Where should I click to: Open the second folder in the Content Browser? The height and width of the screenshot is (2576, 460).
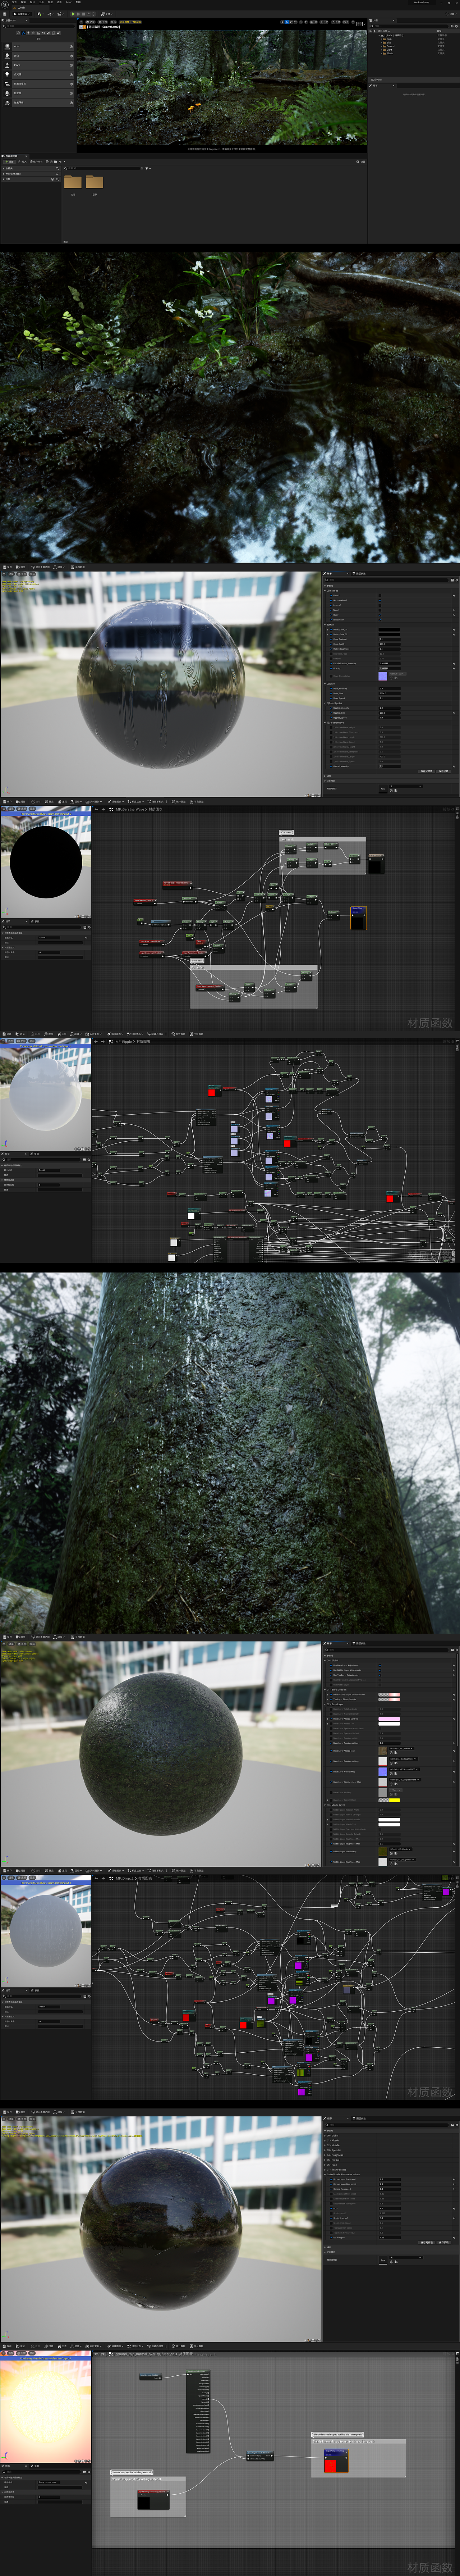point(94,182)
